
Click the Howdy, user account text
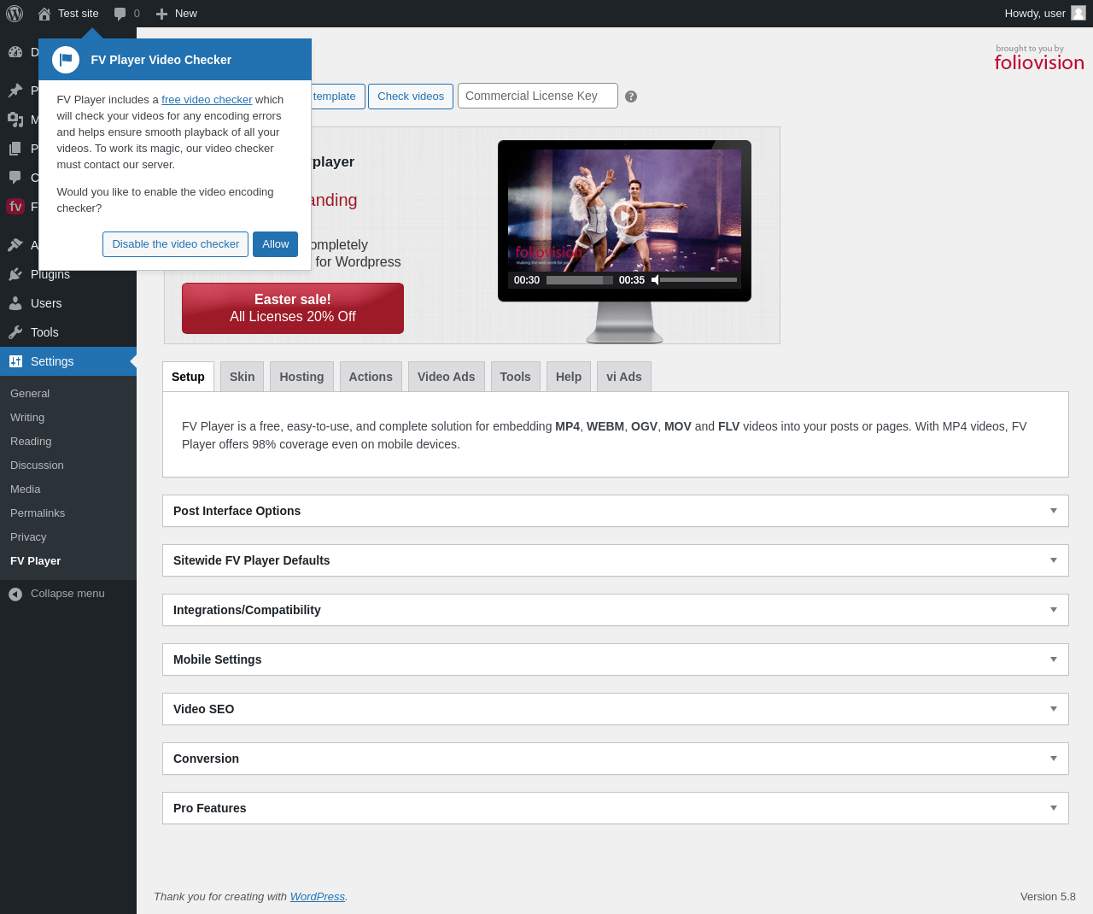tap(1035, 14)
